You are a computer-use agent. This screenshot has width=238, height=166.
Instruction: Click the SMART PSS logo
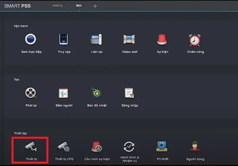click(18, 6)
